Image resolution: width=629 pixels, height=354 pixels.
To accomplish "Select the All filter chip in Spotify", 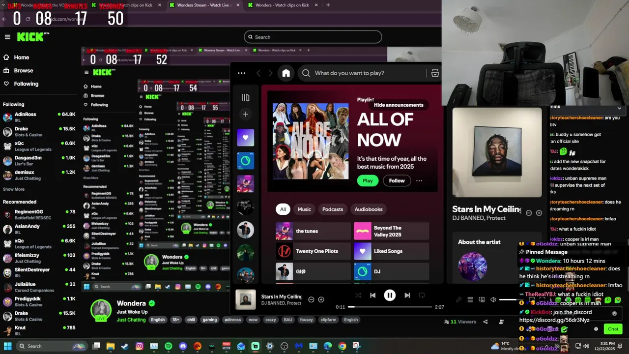I will coord(283,209).
